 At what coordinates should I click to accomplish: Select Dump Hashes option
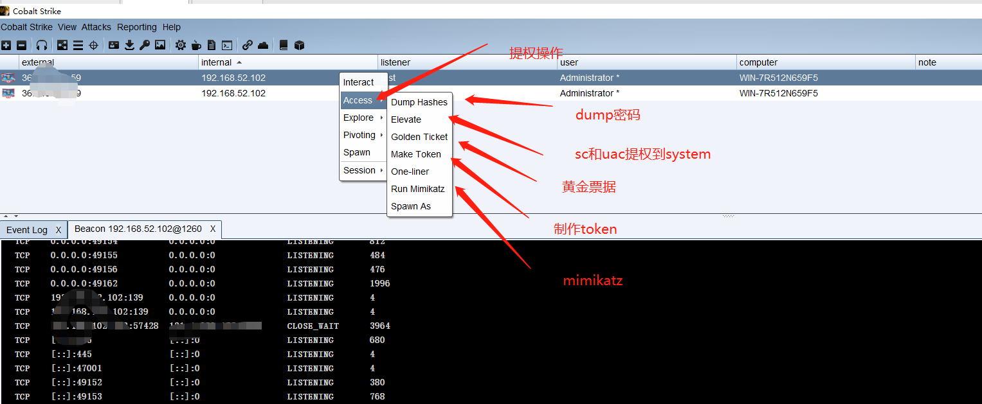[x=419, y=102]
